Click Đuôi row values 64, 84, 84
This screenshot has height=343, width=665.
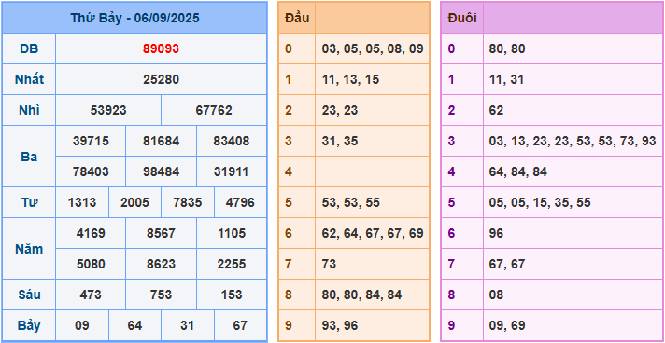(517, 171)
